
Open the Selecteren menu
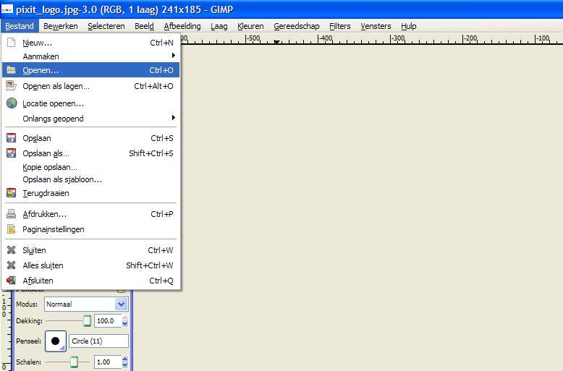click(106, 26)
